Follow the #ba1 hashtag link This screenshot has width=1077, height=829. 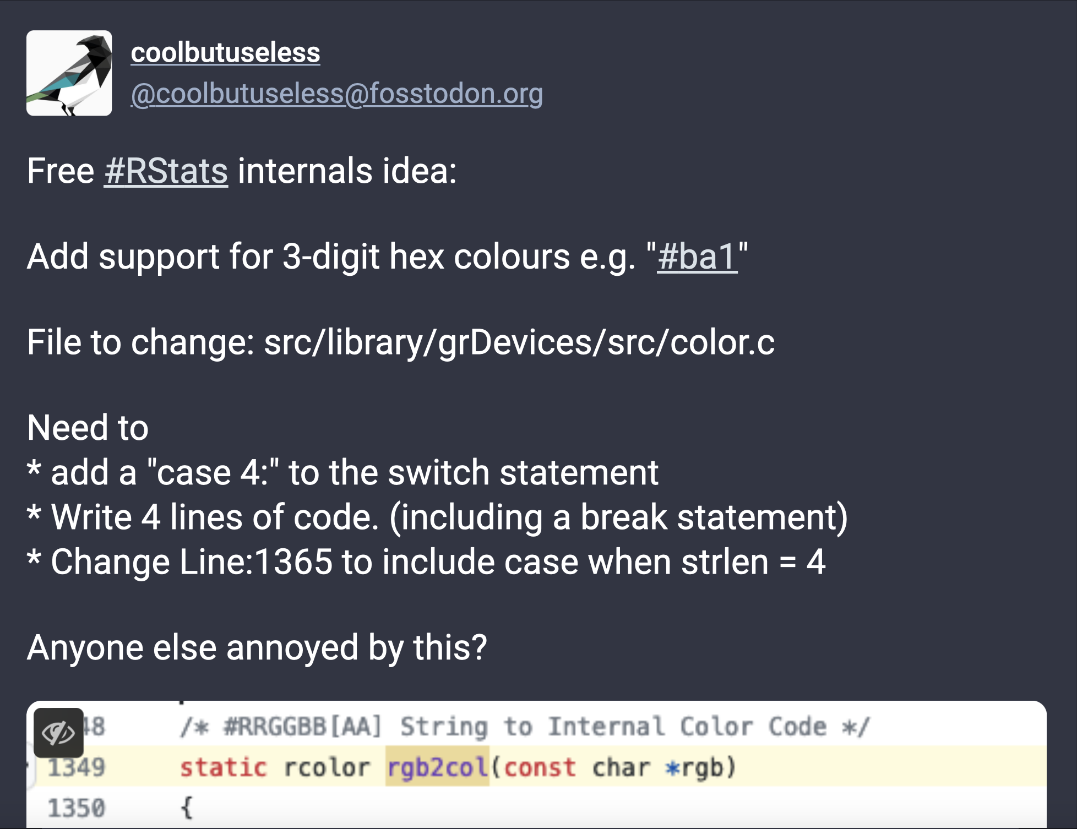(697, 257)
